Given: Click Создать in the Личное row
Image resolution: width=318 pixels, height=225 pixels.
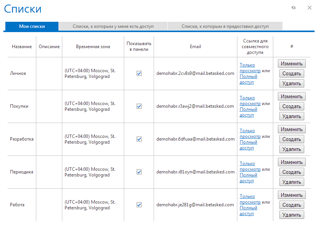Looking at the screenshot, I should pos(292,74).
